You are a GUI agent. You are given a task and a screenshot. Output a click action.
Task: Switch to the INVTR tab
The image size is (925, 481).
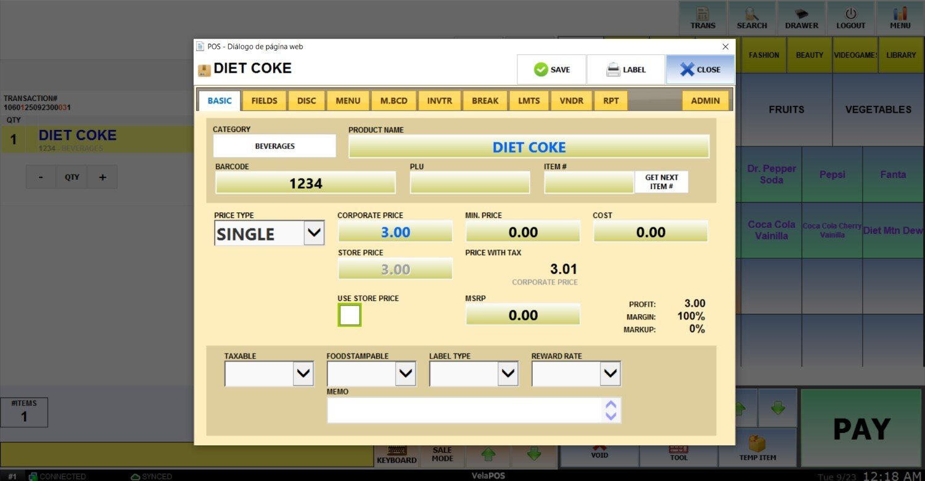pos(439,101)
